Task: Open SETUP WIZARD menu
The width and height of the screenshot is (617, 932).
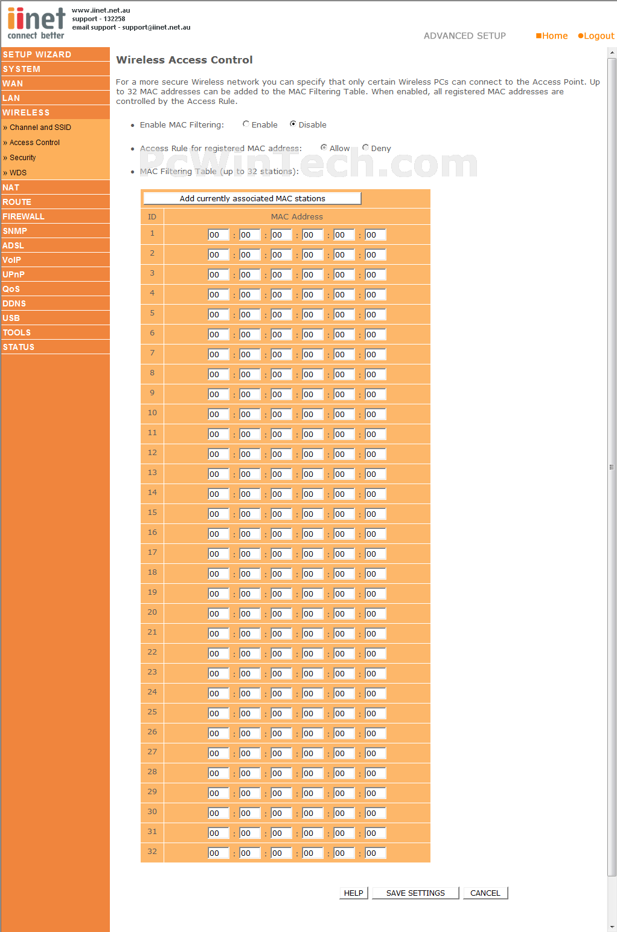Action: 55,54
